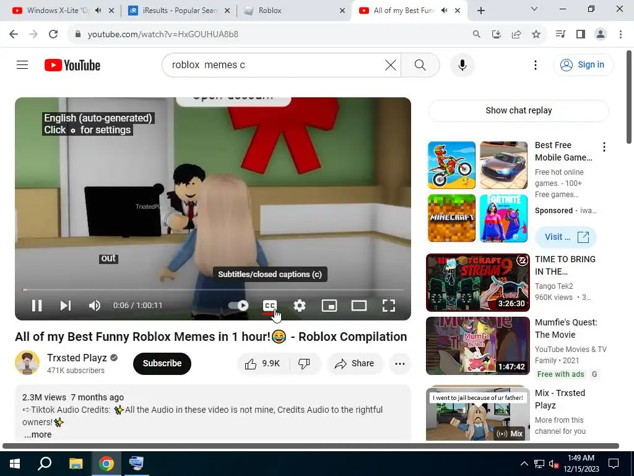Go to the YouTube home logo

point(72,65)
